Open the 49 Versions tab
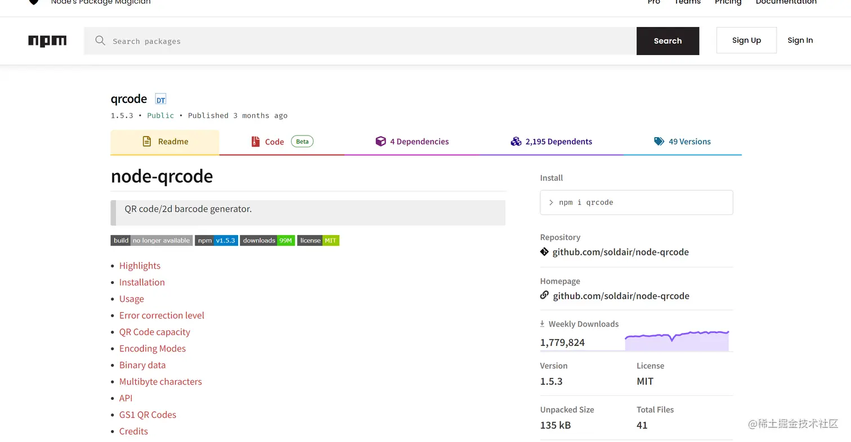Image resolution: width=851 pixels, height=442 pixels. point(682,142)
